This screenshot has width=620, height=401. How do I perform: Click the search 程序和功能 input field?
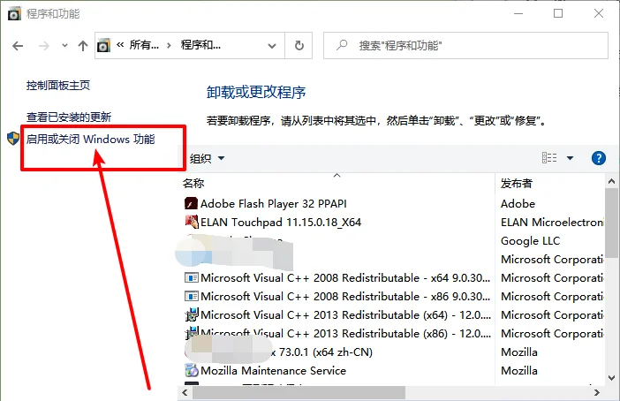tap(465, 45)
